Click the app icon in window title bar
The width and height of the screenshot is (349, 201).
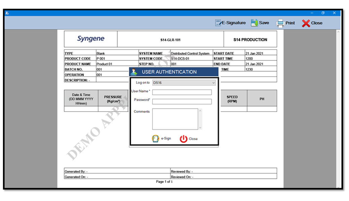click(x=7, y=13)
